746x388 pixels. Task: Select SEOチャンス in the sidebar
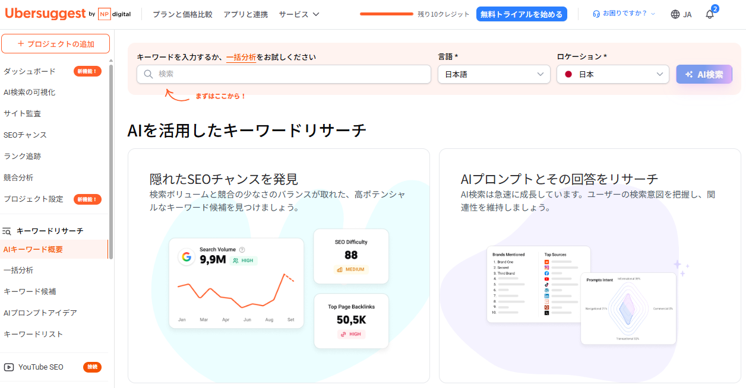[25, 135]
